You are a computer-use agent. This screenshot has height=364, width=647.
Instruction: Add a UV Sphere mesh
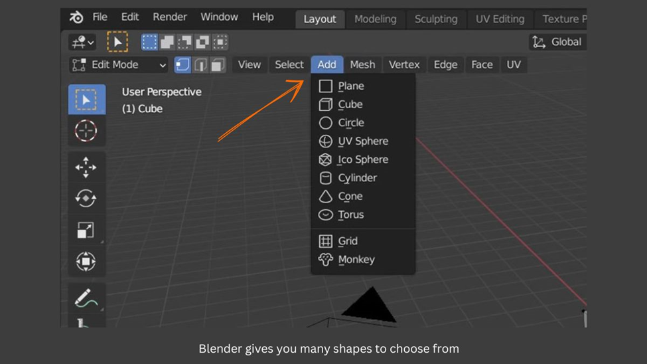point(363,141)
